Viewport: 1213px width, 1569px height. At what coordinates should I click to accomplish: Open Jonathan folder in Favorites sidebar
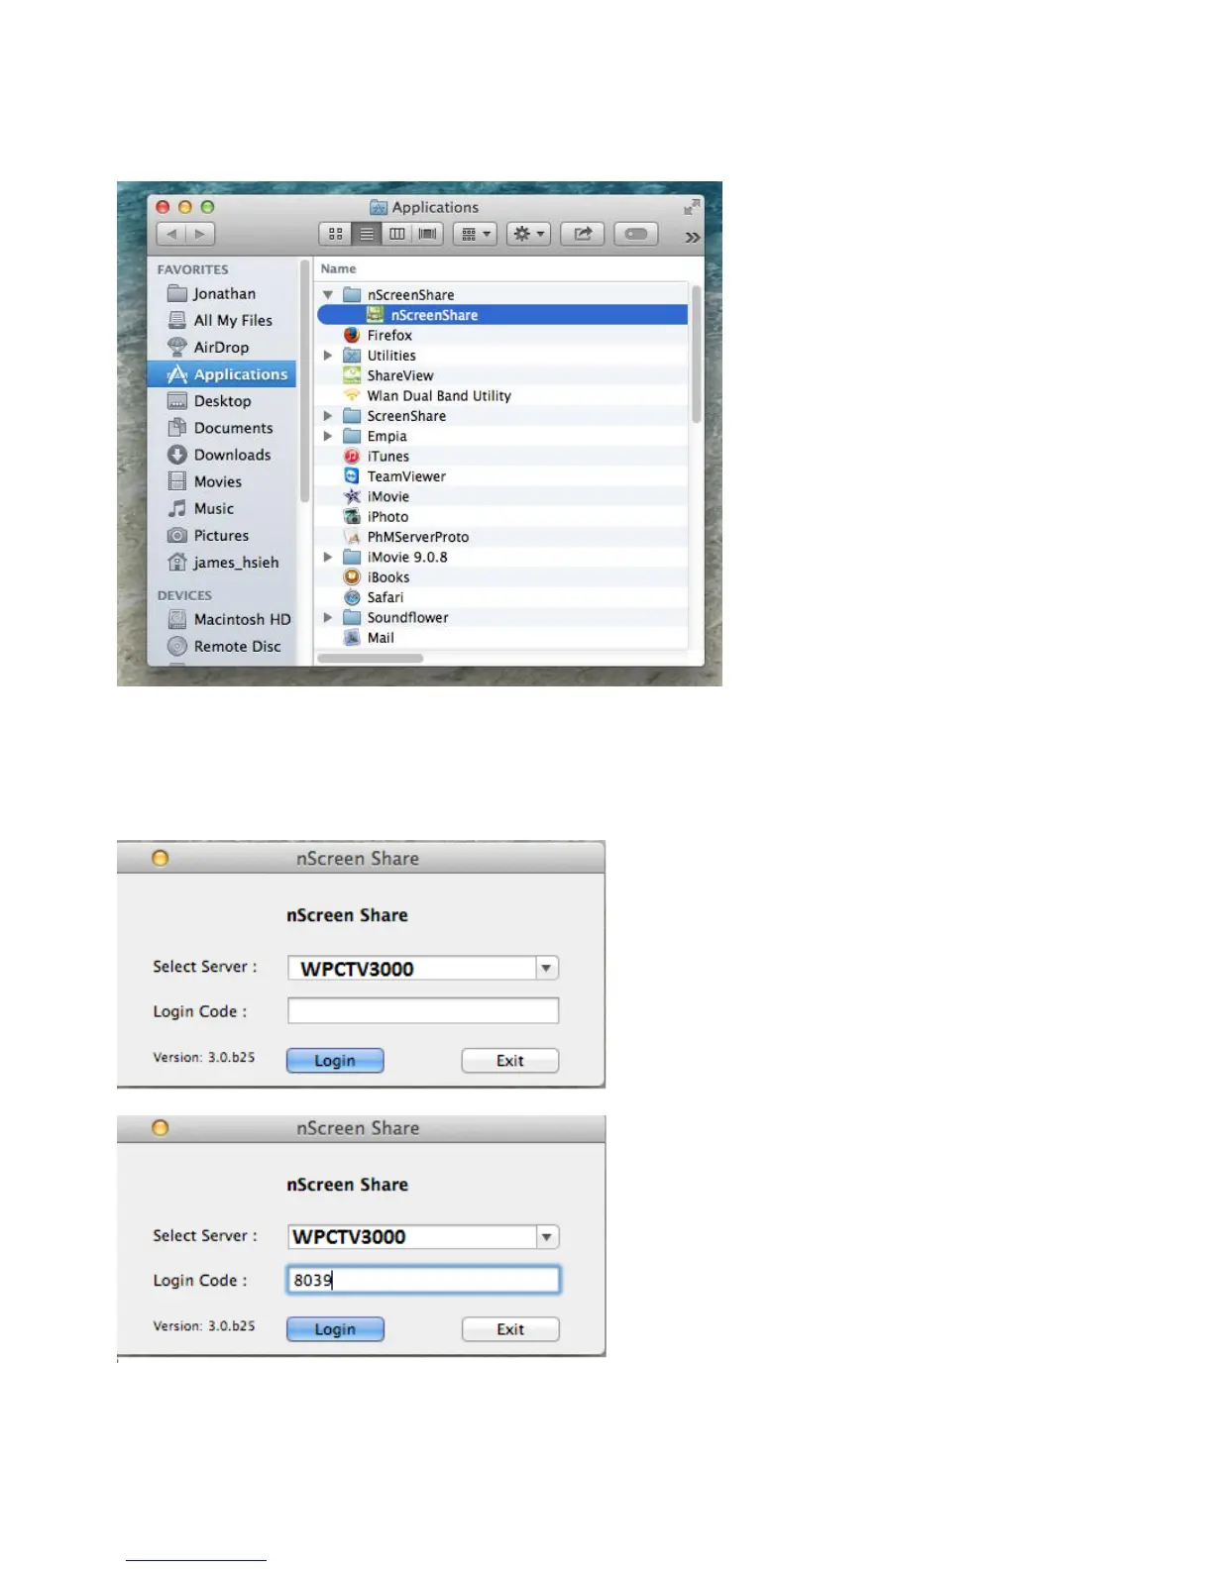[x=223, y=293]
